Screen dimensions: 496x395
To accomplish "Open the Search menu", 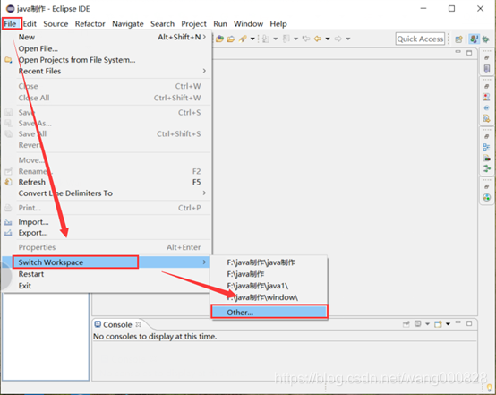I will 162,24.
